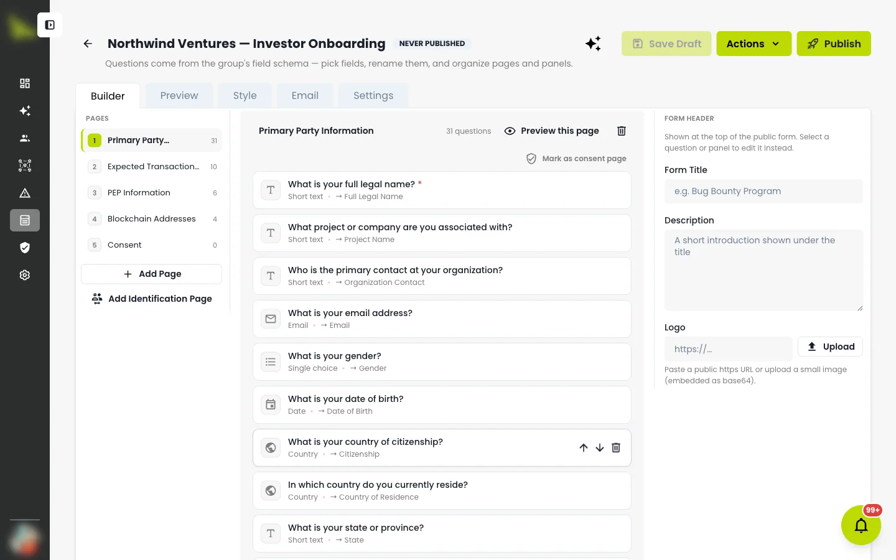
Task: Switch to the Preview tab
Action: tap(179, 95)
